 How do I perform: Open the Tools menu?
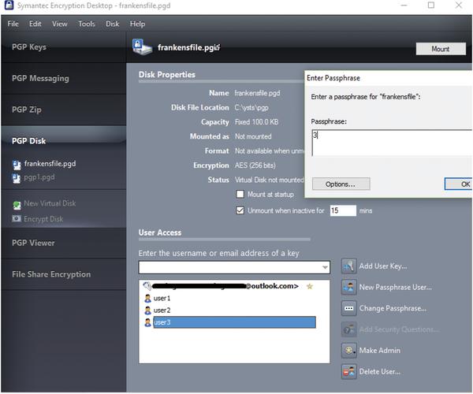click(x=87, y=24)
